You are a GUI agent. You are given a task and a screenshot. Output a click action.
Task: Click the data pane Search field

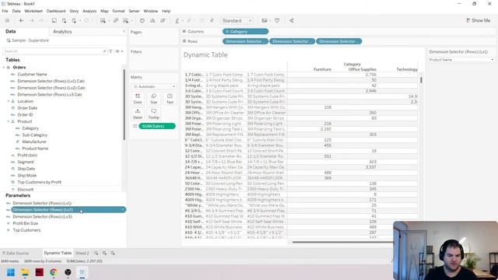54,51
